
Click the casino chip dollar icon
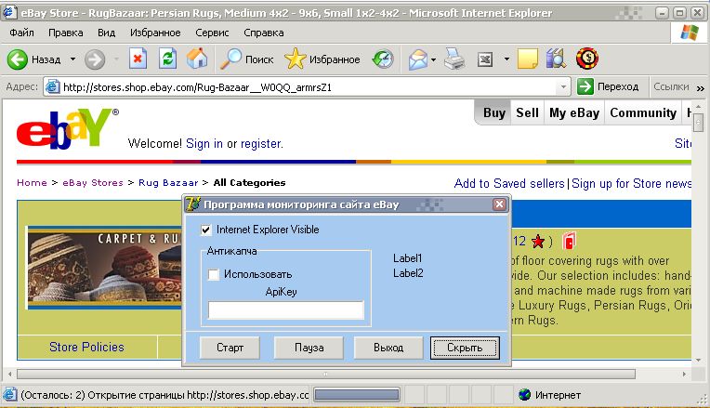(587, 59)
